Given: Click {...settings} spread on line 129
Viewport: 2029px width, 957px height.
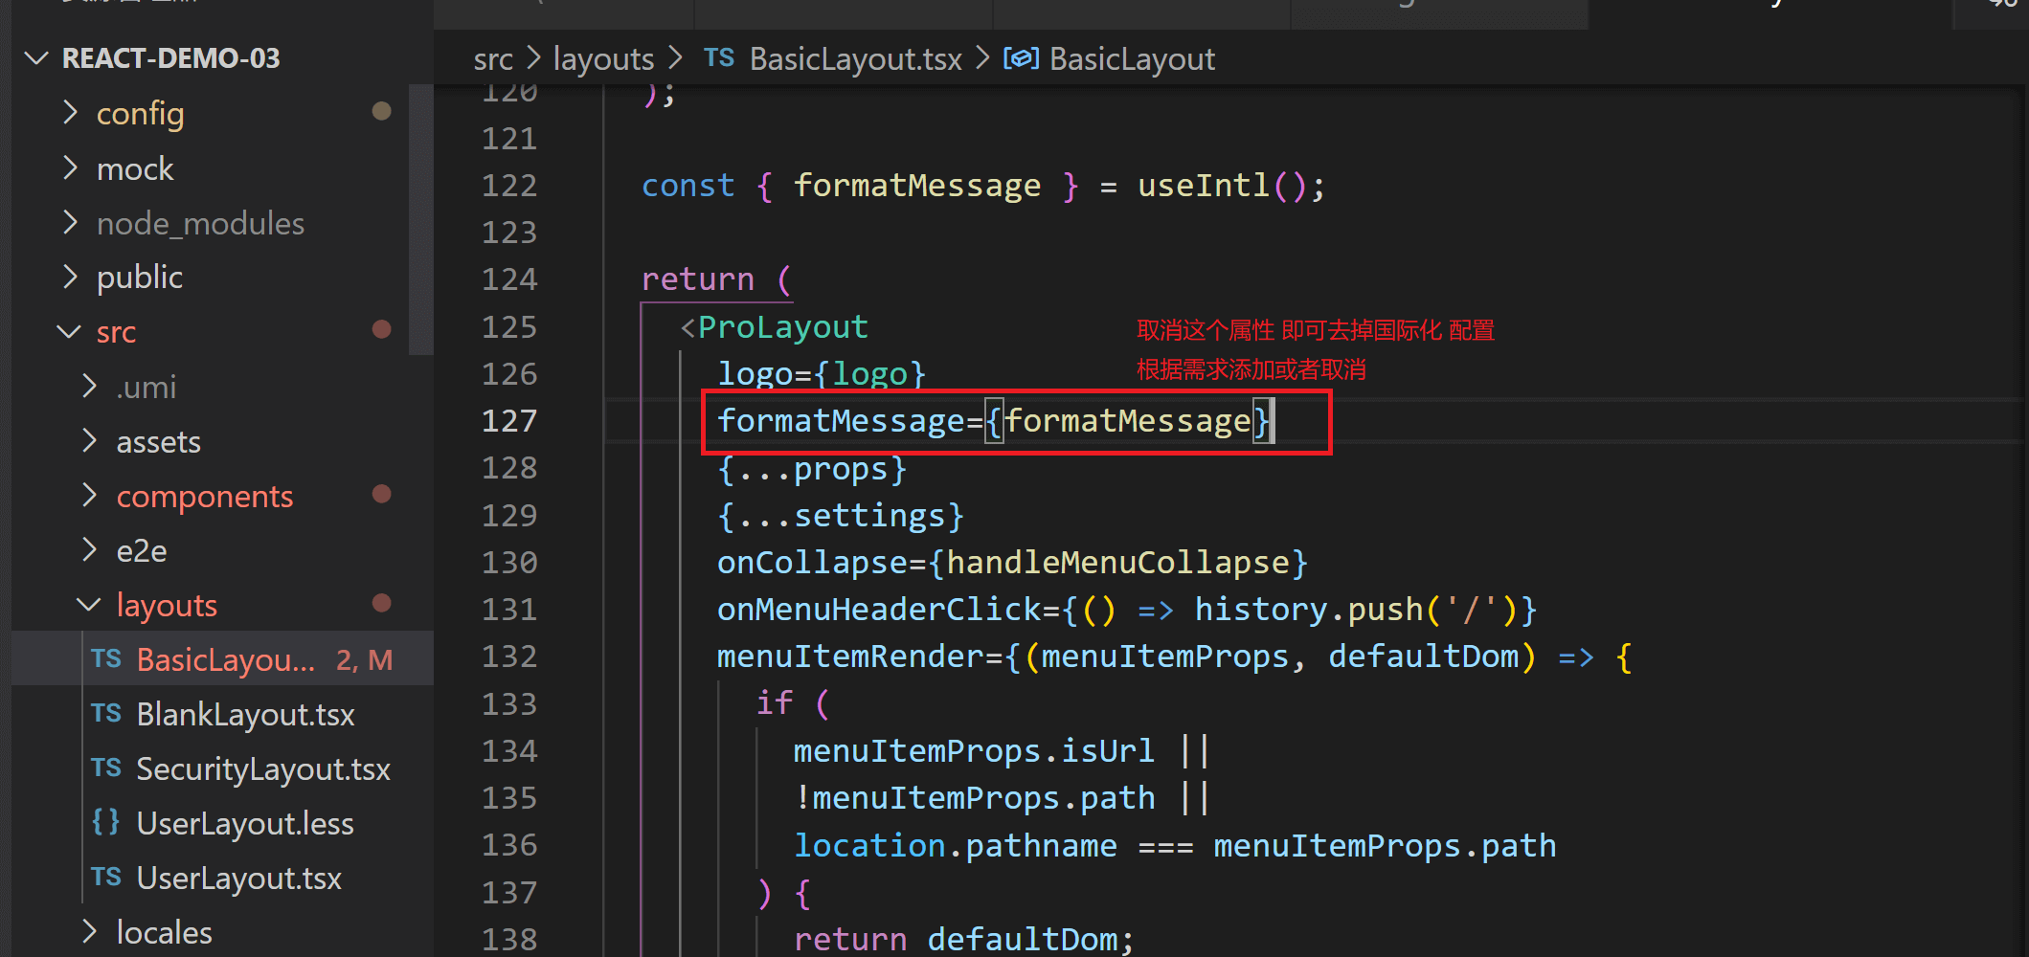Looking at the screenshot, I should point(840,517).
